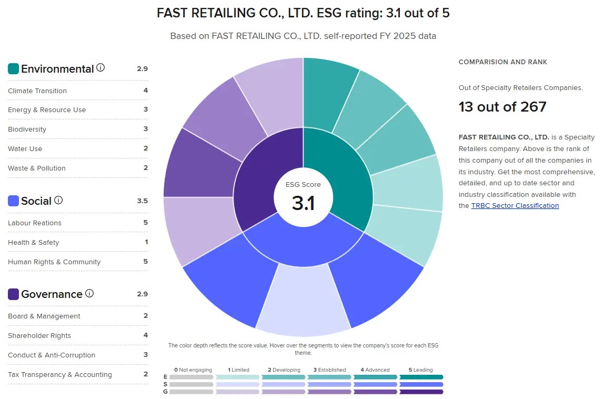Click 'Out of Specialty Retailers Companies.' text

520,88
